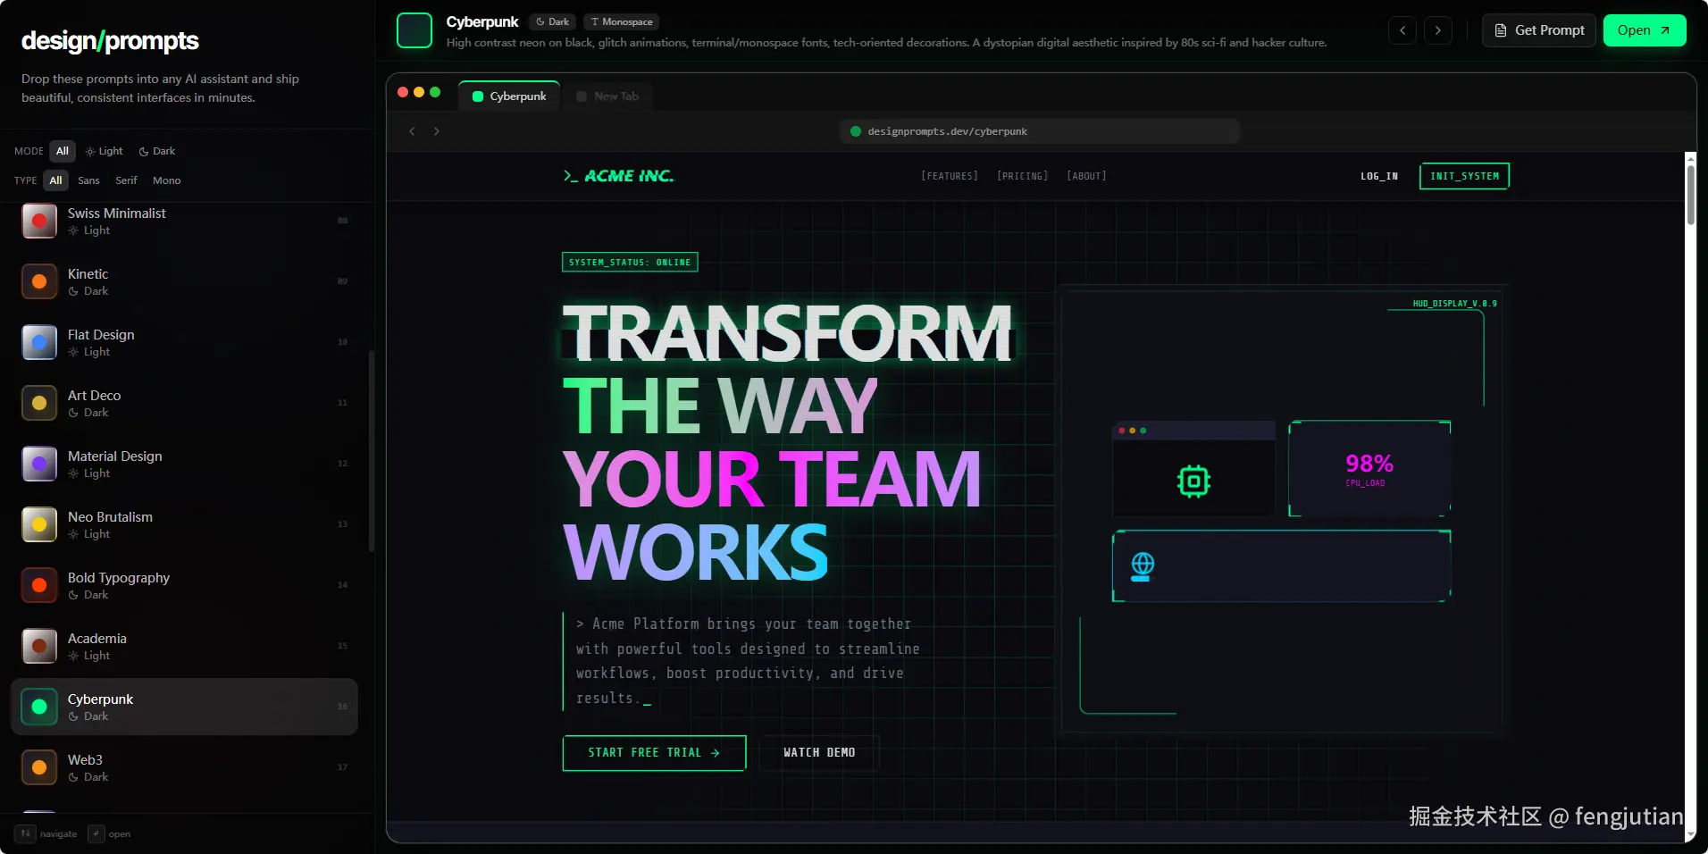Filter type by Serif
This screenshot has height=854, width=1708.
pyautogui.click(x=126, y=180)
